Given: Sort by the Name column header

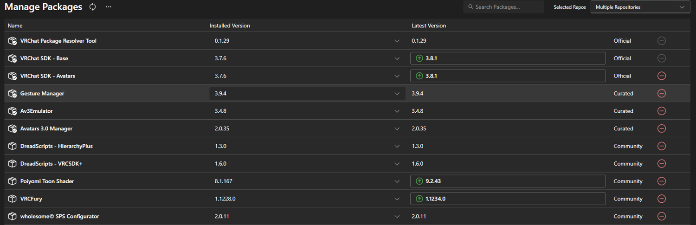Looking at the screenshot, I should click(15, 26).
